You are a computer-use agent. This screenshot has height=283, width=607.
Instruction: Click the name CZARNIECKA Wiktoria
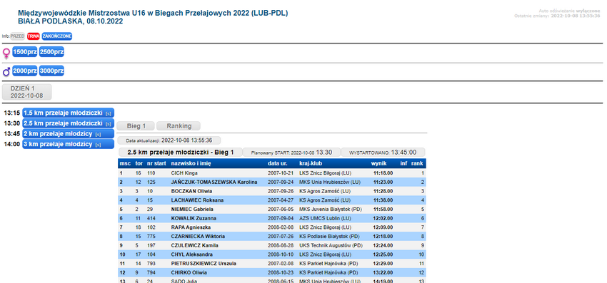tap(198, 236)
